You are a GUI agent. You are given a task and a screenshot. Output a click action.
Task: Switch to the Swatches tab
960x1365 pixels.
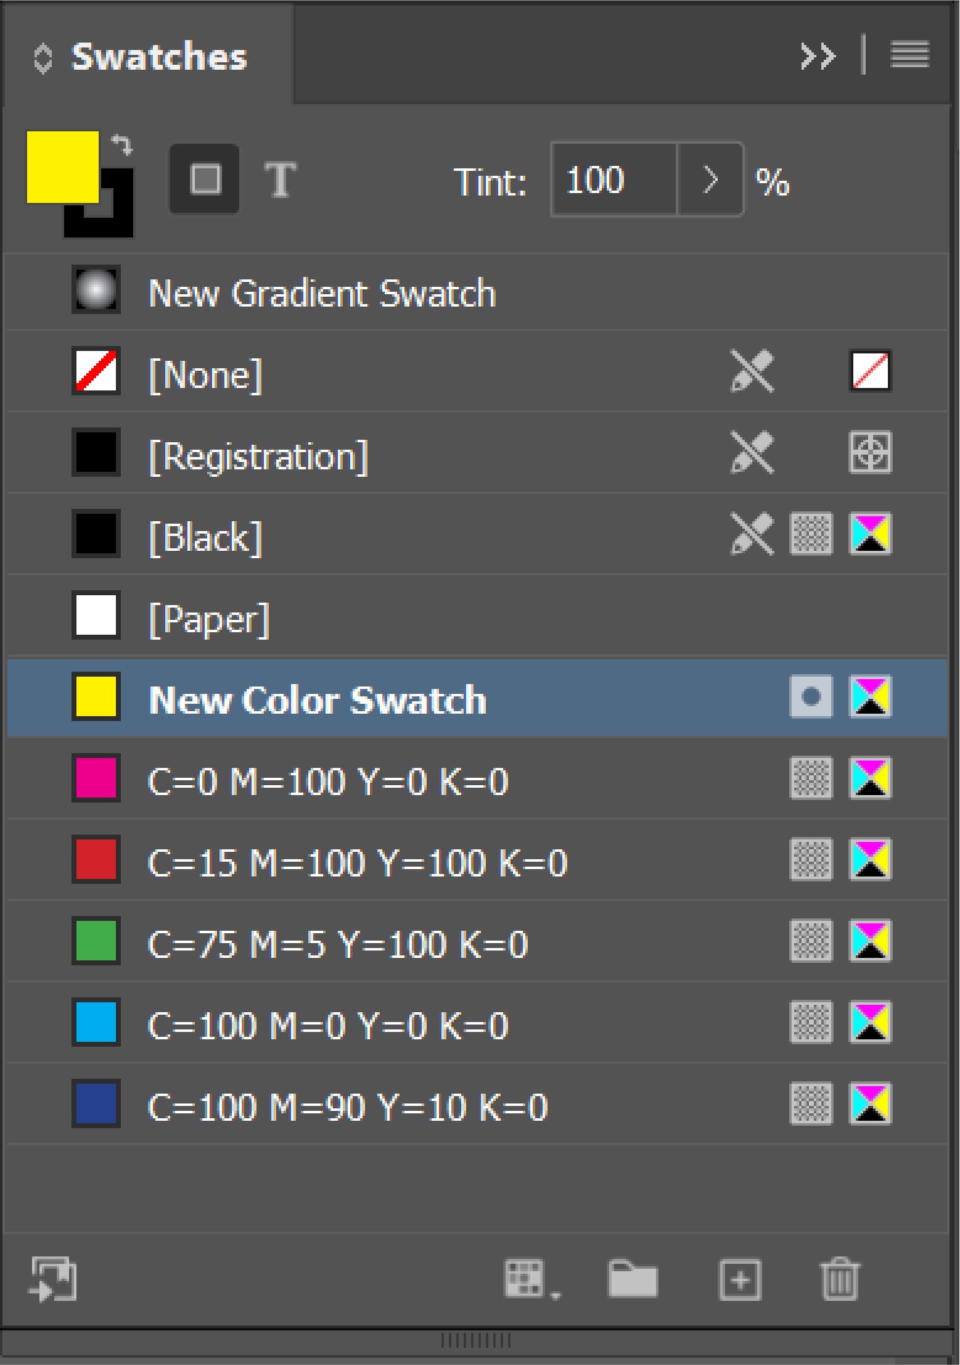pyautogui.click(x=158, y=57)
